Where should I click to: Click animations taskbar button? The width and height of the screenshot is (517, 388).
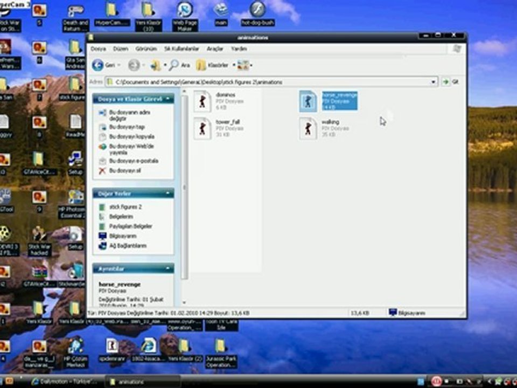[142, 382]
